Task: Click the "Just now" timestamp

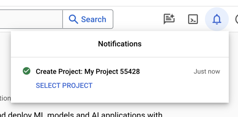Action: 207,71
